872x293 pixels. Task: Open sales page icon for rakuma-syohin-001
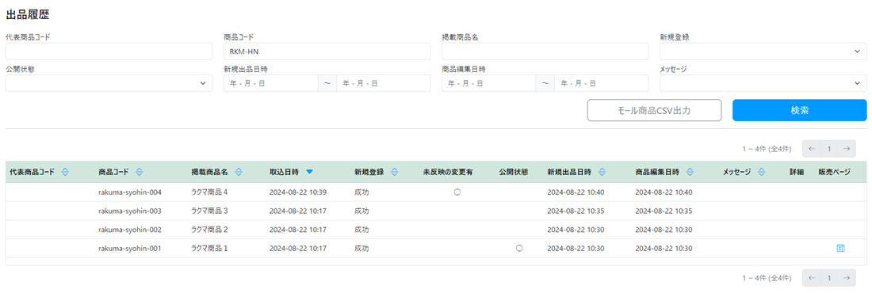tap(840, 248)
